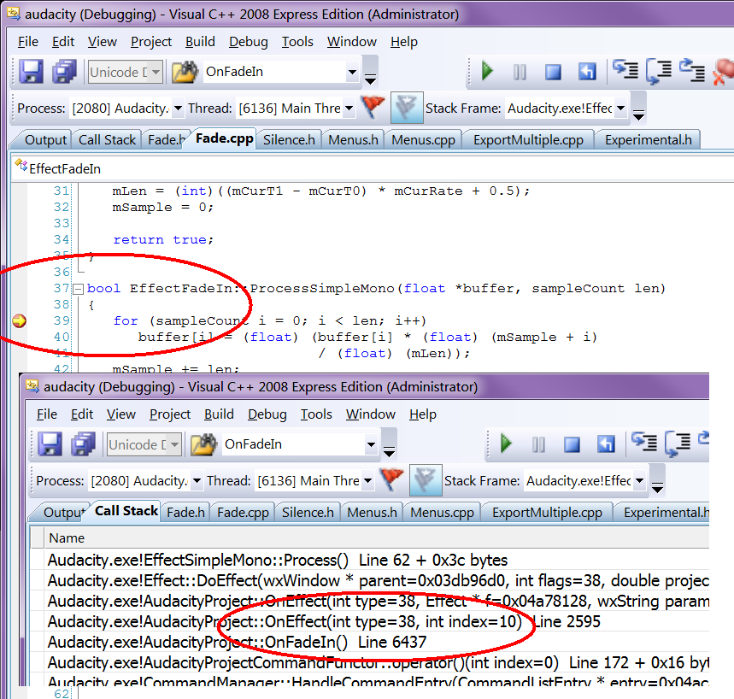Switch to ExportMultiple.cpp tab in top window
This screenshot has height=699, width=734.
click(x=528, y=139)
